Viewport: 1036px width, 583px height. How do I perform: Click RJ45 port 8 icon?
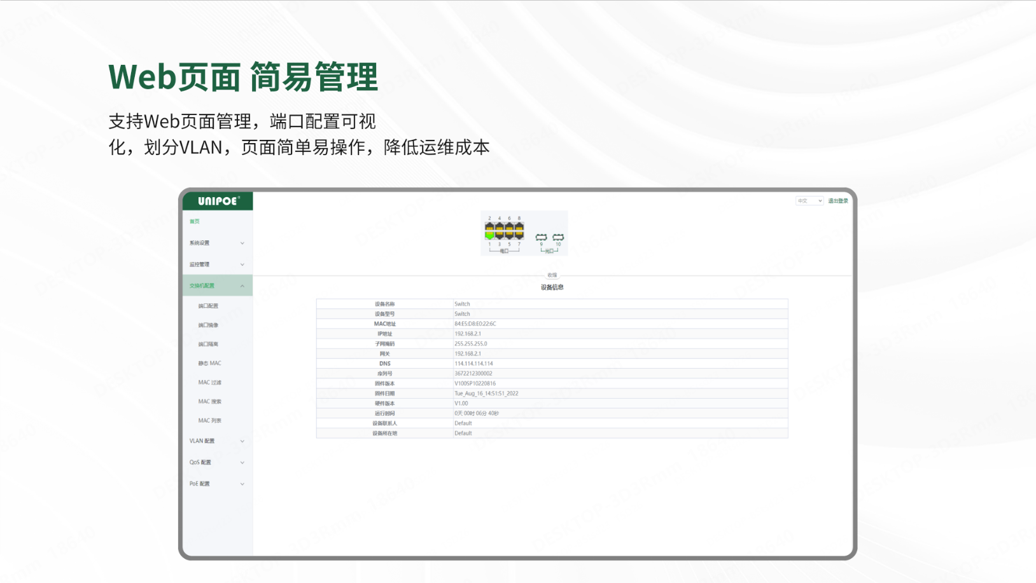[519, 226]
